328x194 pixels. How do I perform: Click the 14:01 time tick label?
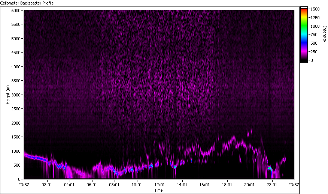coord(182,185)
